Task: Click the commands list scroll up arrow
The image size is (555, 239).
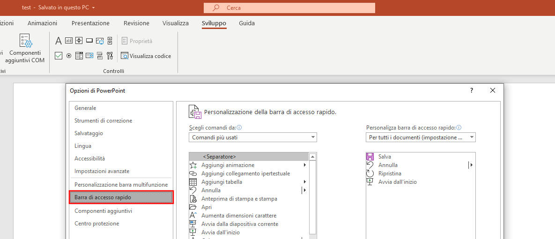Action: point(312,157)
